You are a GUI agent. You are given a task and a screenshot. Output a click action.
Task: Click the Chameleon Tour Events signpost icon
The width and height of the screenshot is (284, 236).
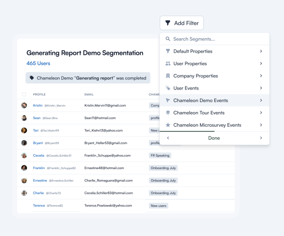(x=168, y=113)
